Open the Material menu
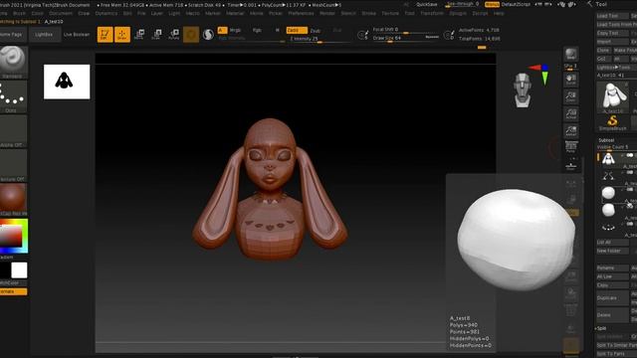Viewport: 637px width, 358px height. (x=235, y=13)
